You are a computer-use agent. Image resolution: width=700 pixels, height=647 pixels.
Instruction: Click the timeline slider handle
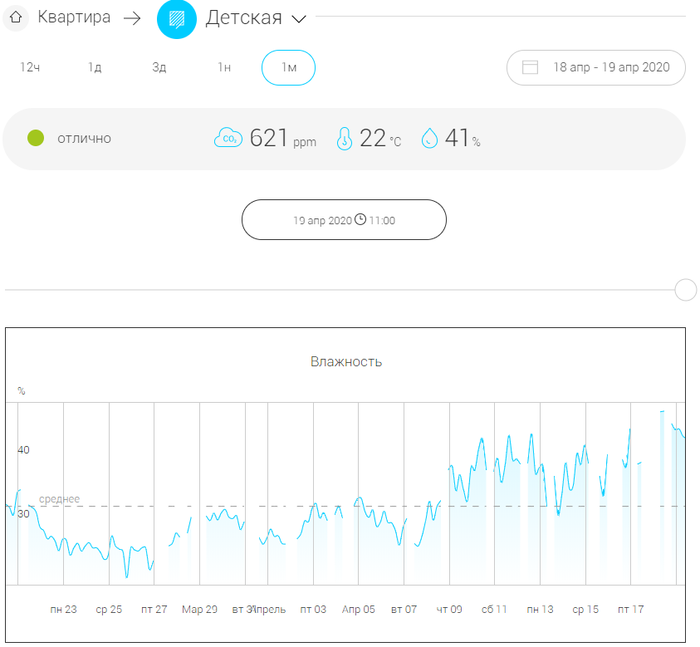point(685,290)
